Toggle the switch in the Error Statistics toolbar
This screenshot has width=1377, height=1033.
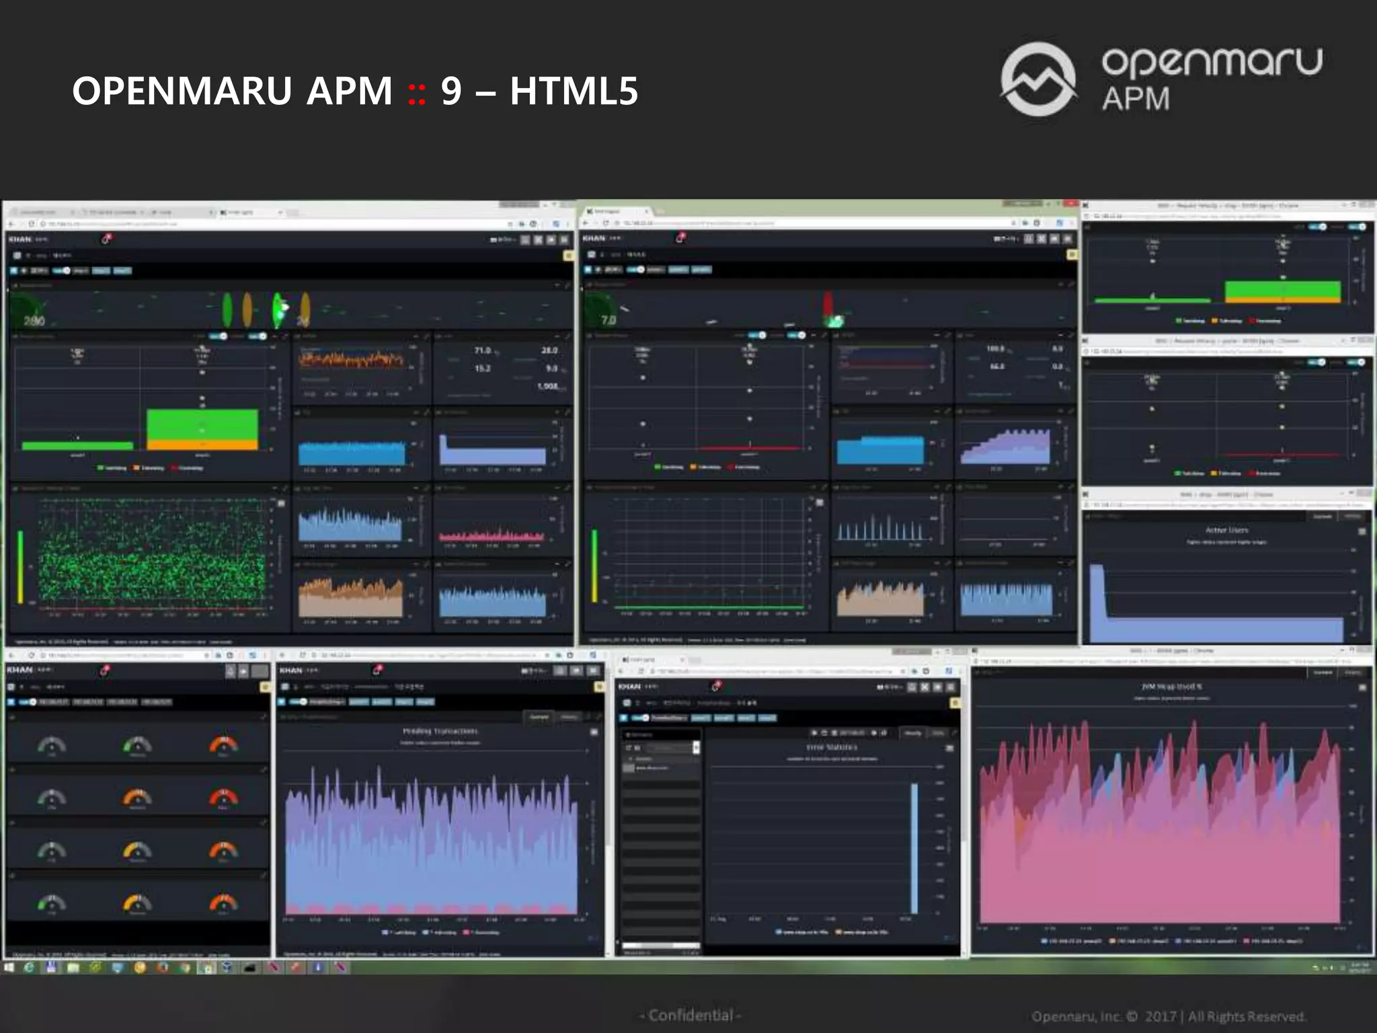pyautogui.click(x=641, y=718)
